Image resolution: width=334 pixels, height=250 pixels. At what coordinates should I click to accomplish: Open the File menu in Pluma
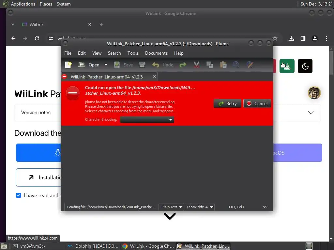68,53
